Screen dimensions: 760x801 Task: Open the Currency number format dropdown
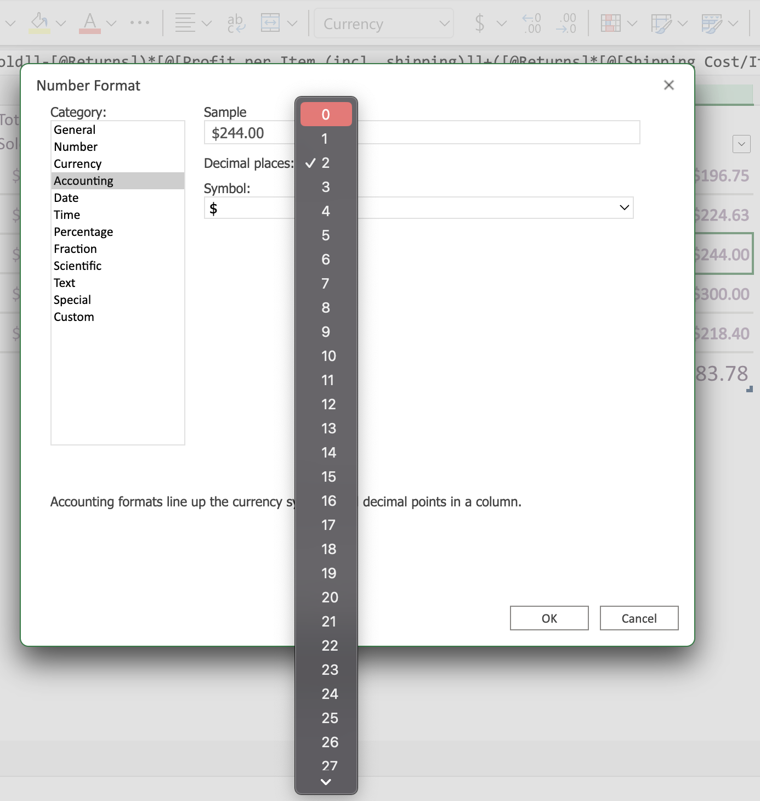coord(384,24)
